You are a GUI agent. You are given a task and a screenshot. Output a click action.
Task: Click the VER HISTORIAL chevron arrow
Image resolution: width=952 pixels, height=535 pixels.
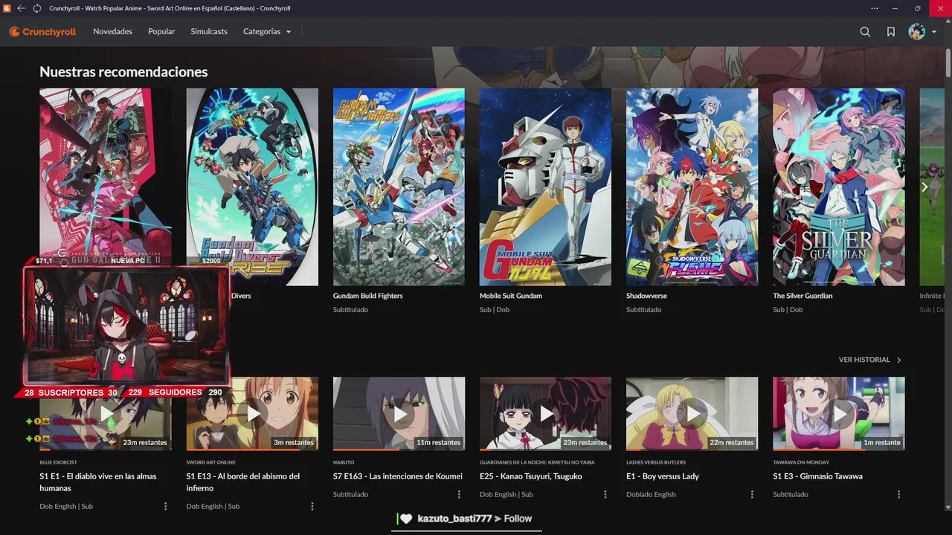(898, 360)
